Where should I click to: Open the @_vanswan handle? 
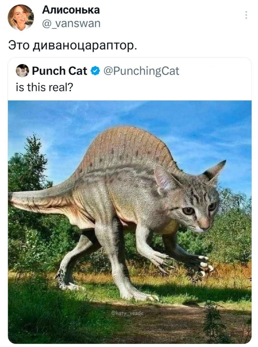coord(71,24)
